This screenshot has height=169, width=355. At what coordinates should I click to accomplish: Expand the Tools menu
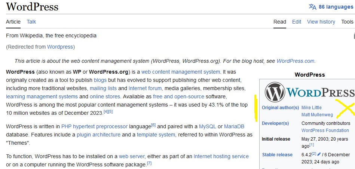[347, 22]
